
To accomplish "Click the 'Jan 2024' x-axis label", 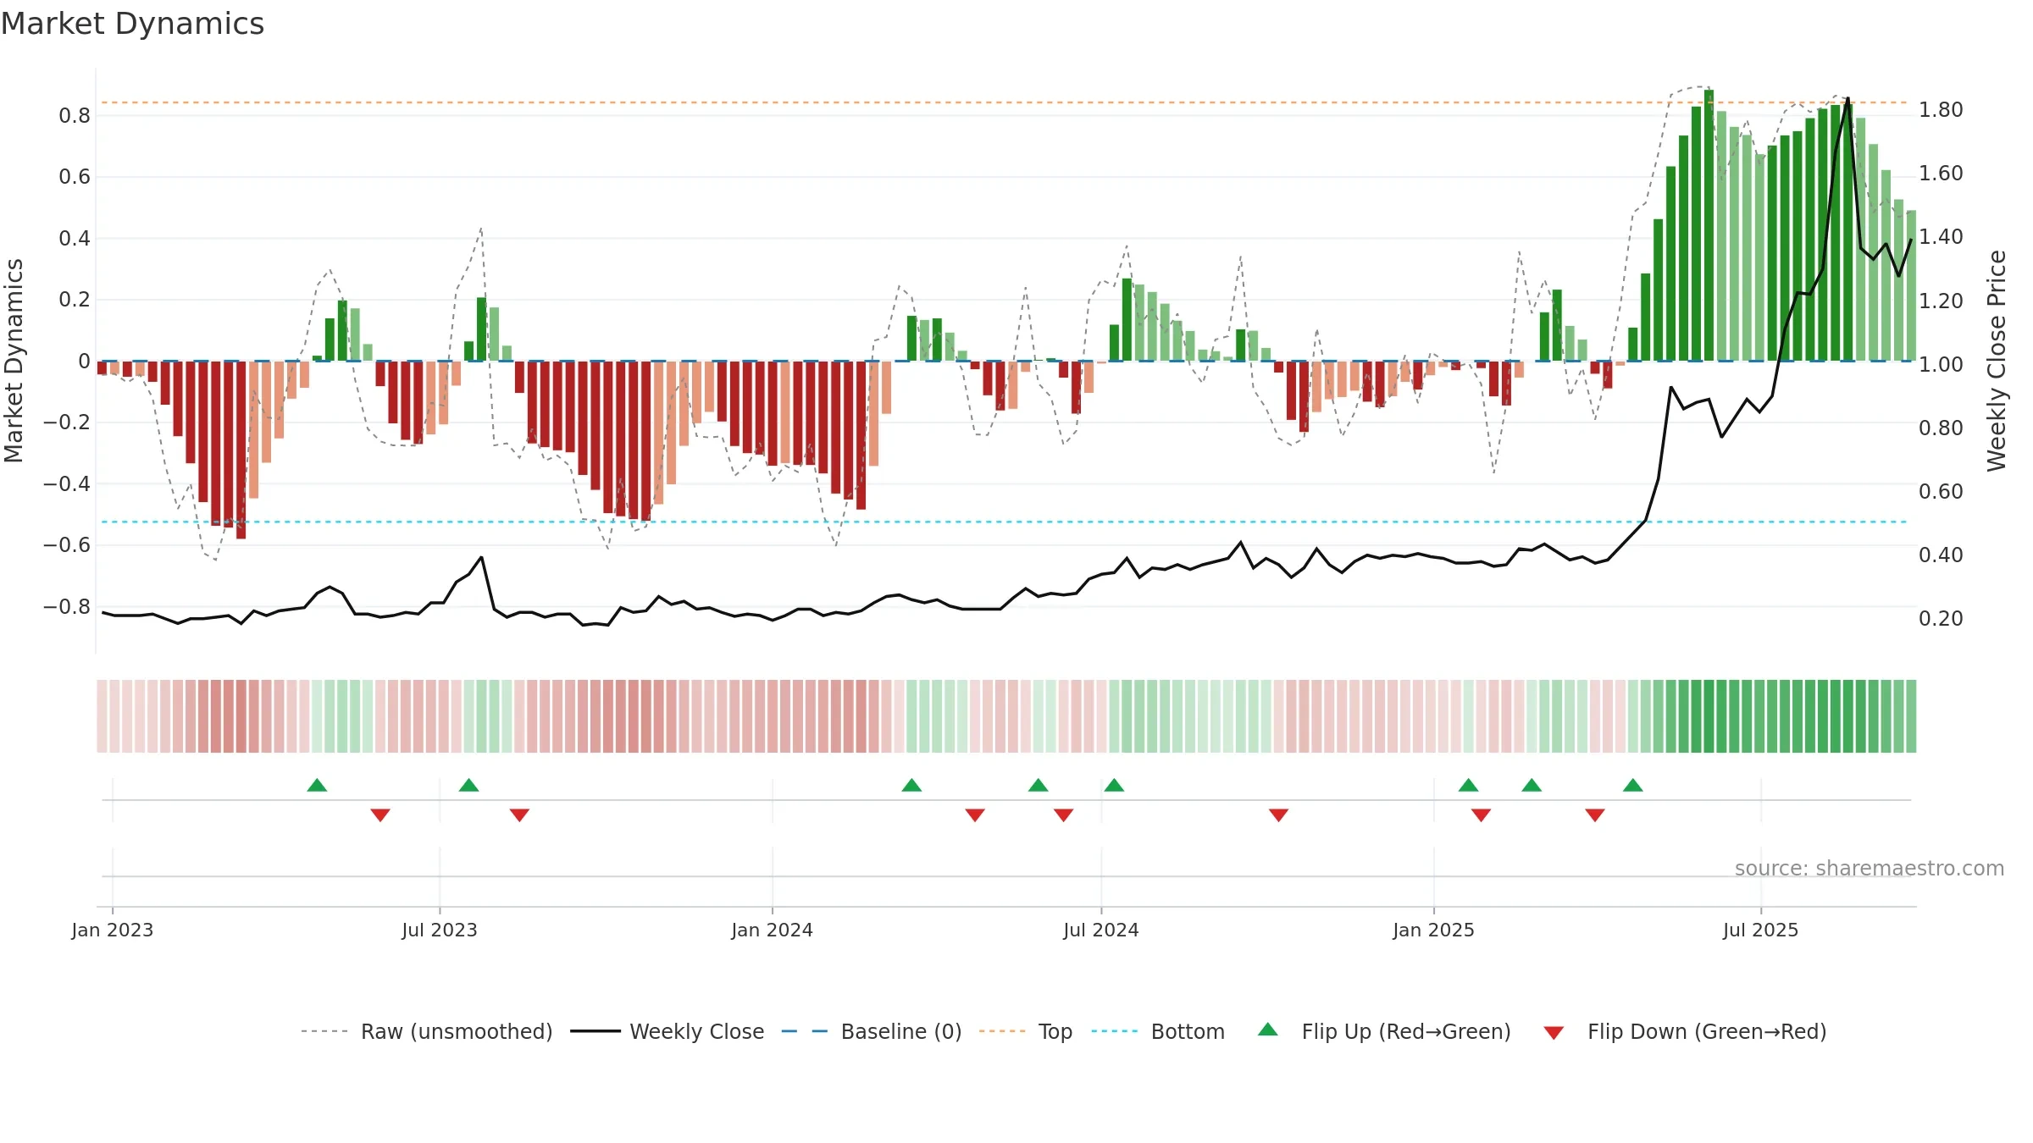I will point(773,930).
